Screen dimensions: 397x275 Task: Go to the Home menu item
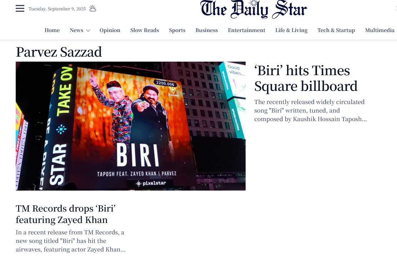(x=52, y=30)
